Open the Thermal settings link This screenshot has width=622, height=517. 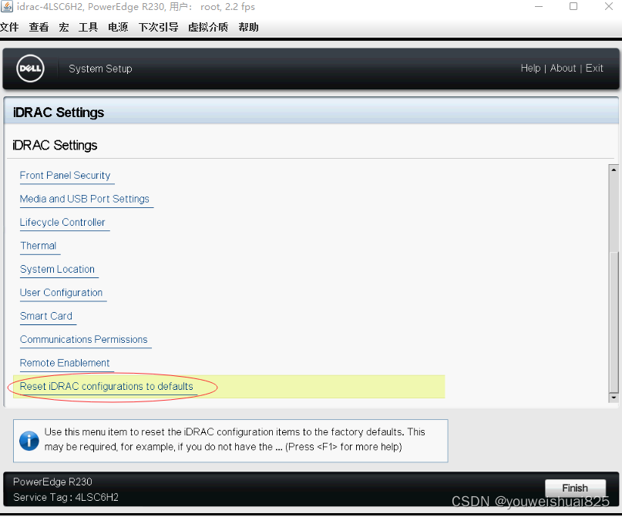click(38, 246)
